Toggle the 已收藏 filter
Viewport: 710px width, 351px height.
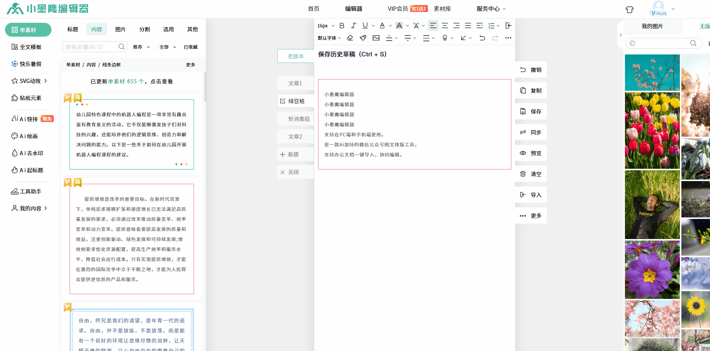click(191, 47)
